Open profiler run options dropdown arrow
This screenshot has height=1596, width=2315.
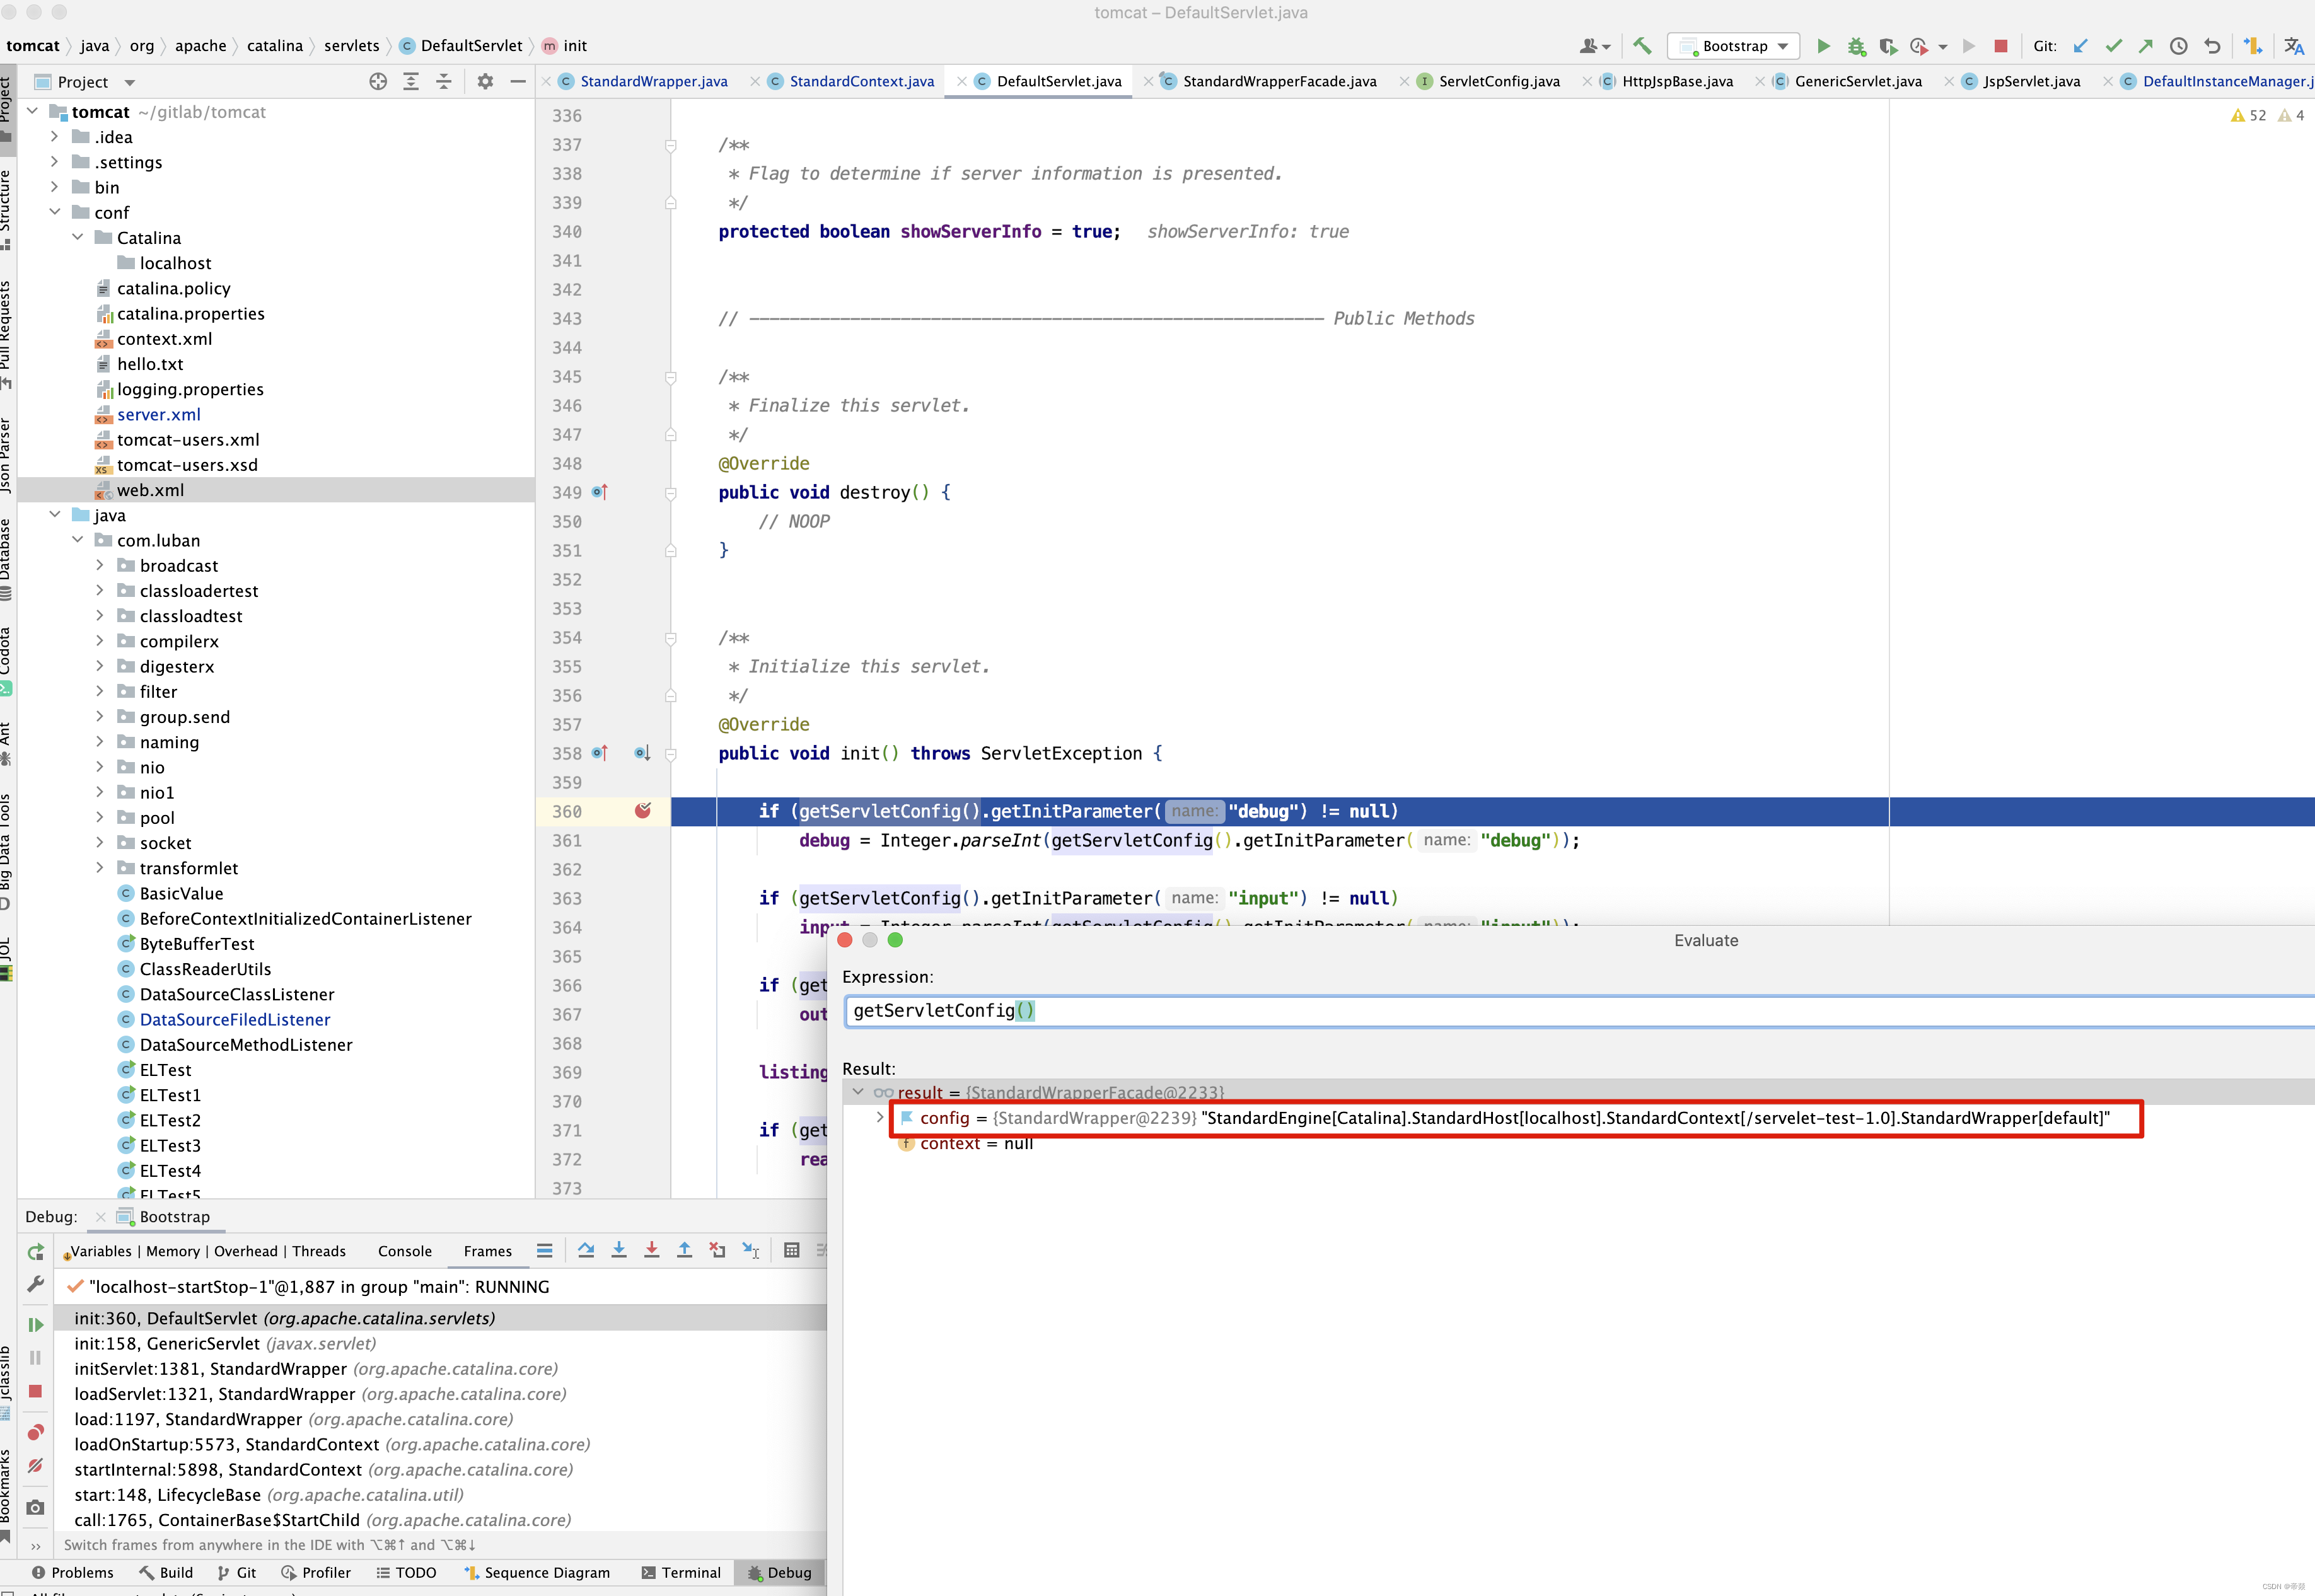(x=1943, y=47)
